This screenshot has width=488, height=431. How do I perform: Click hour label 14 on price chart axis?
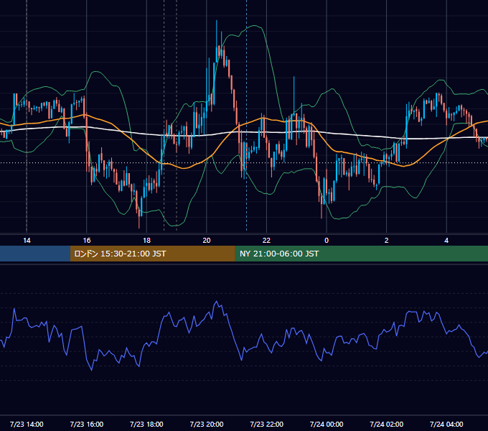point(27,241)
